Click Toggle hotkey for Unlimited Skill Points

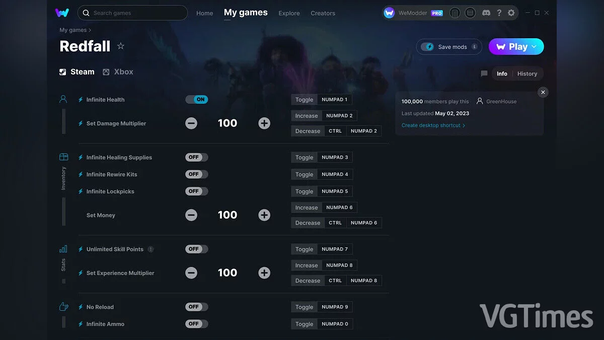[x=304, y=249]
